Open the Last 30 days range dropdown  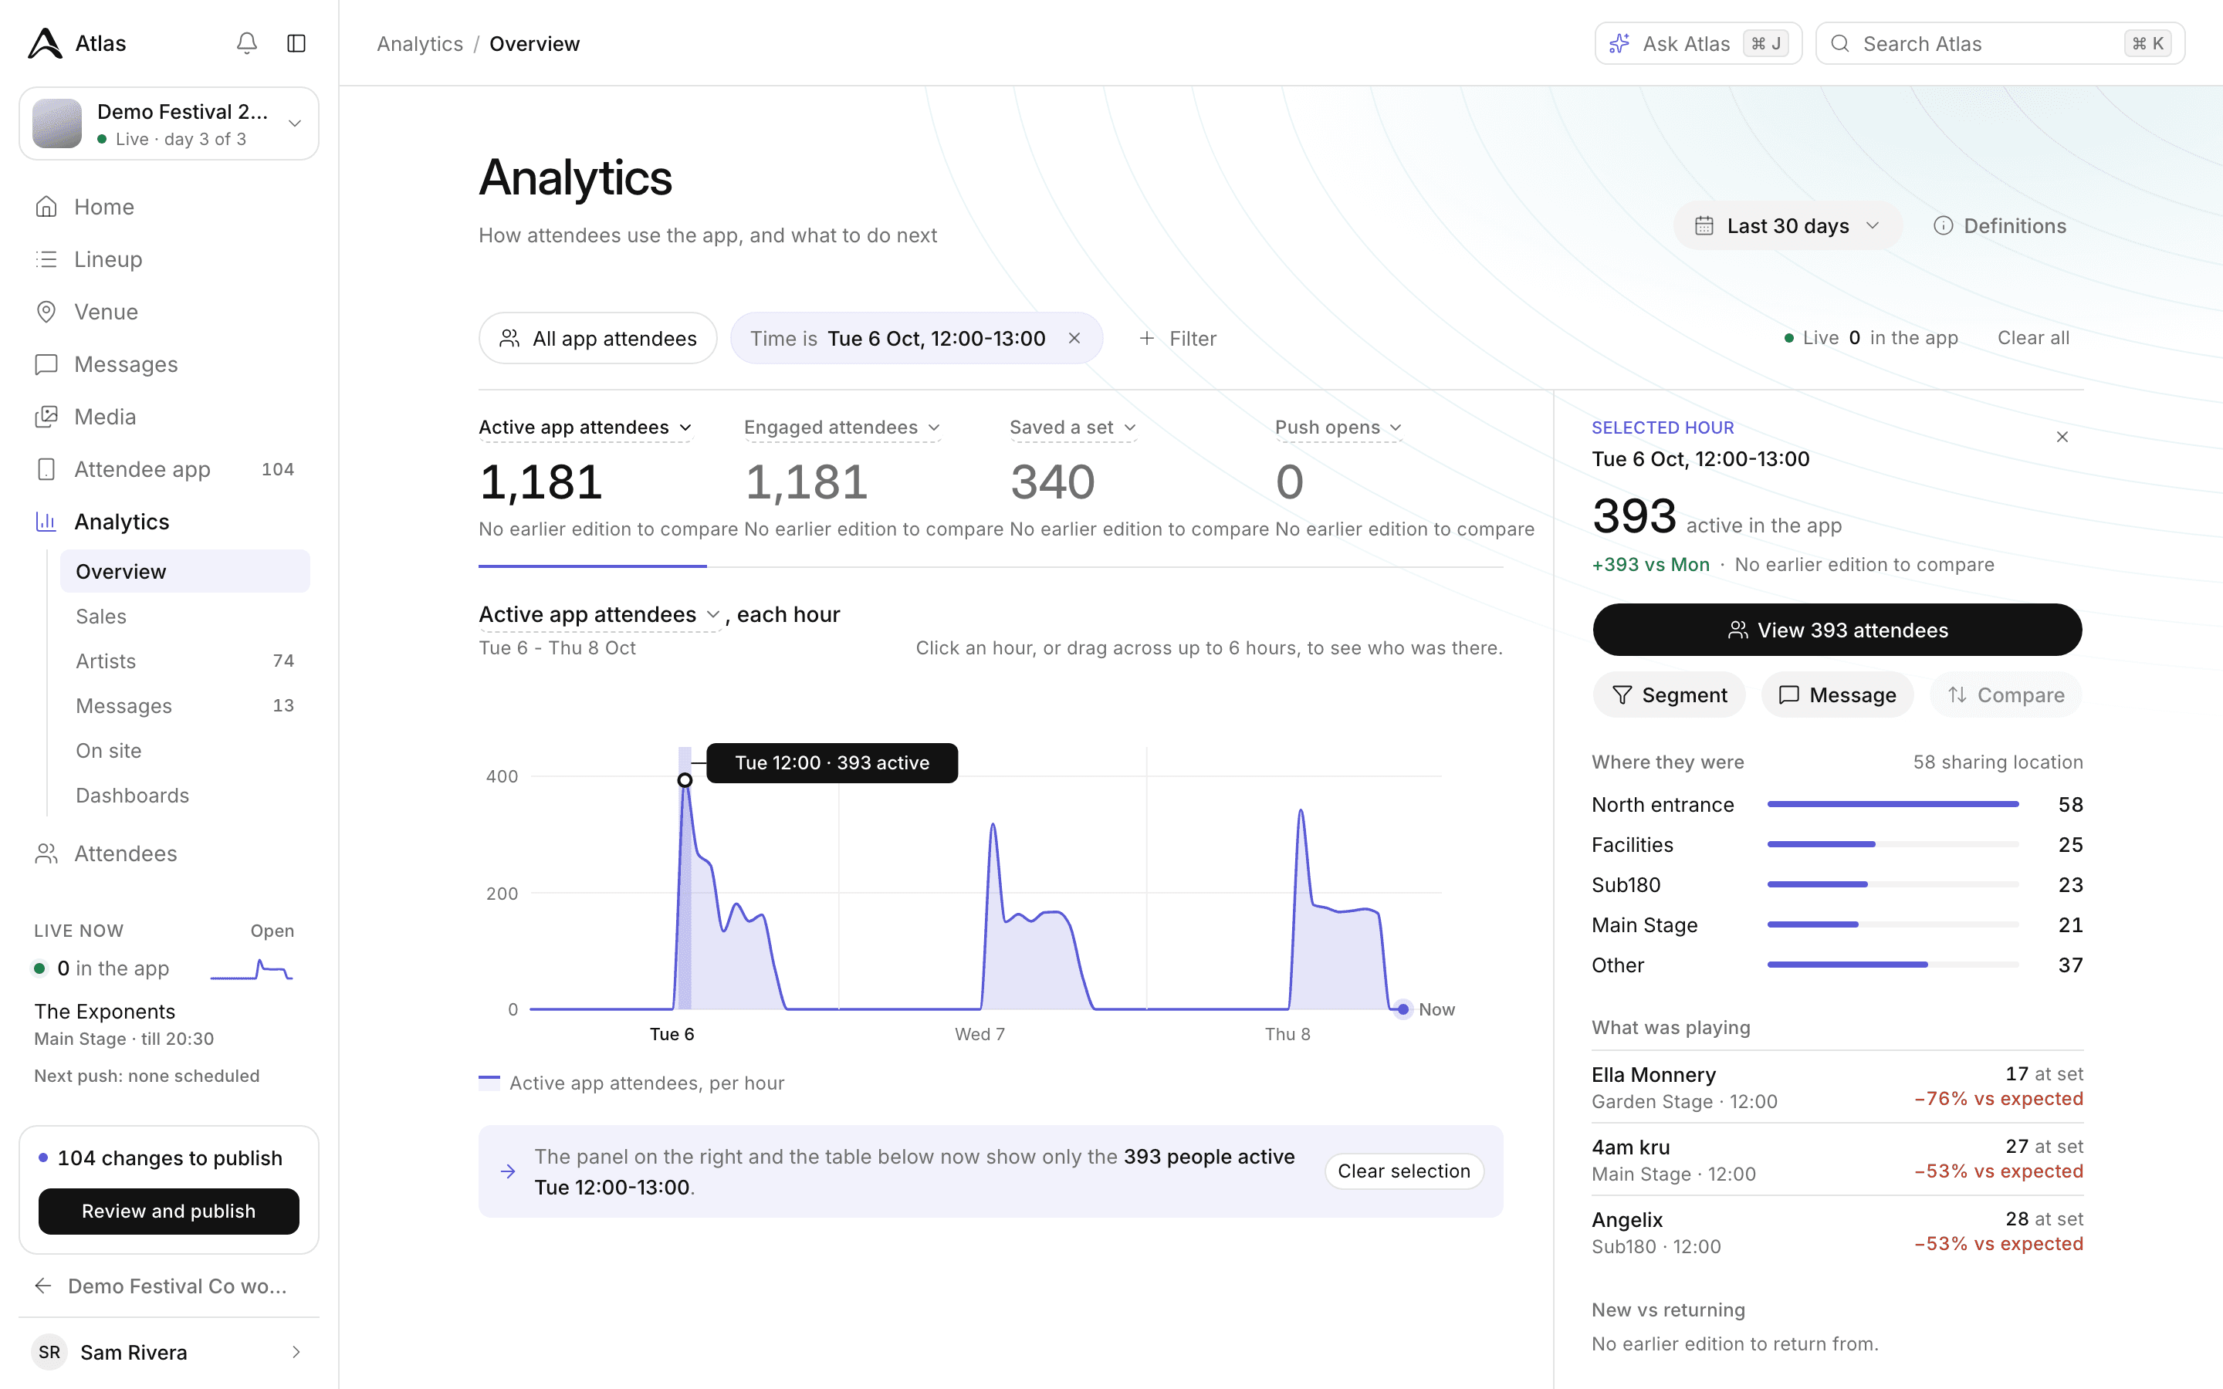coord(1788,226)
